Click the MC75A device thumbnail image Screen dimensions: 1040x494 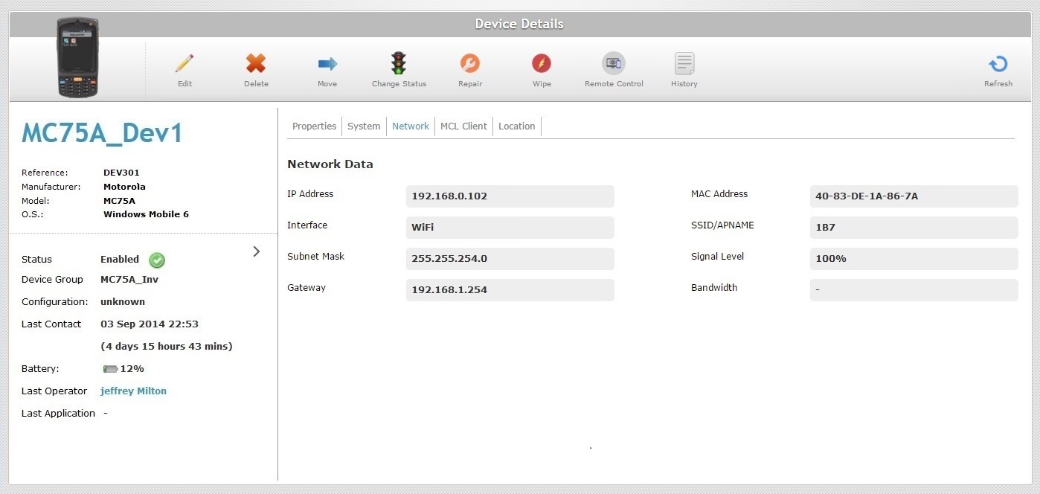[x=78, y=58]
